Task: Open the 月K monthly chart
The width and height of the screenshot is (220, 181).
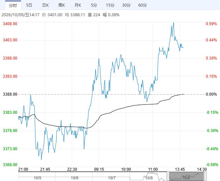Action: tap(78, 5)
